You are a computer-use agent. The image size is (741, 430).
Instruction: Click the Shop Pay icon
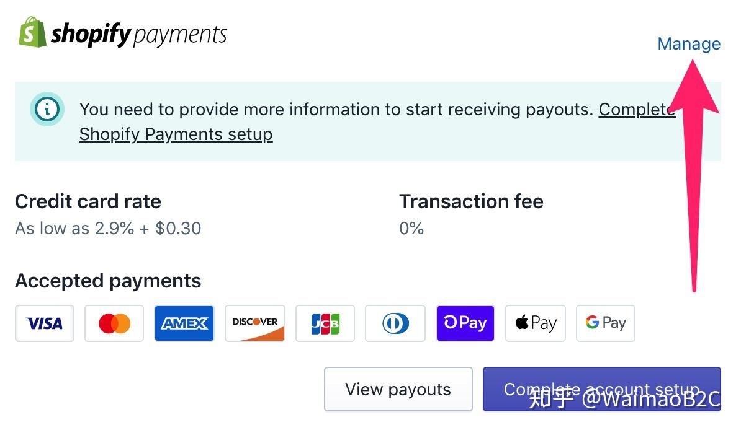tap(465, 323)
